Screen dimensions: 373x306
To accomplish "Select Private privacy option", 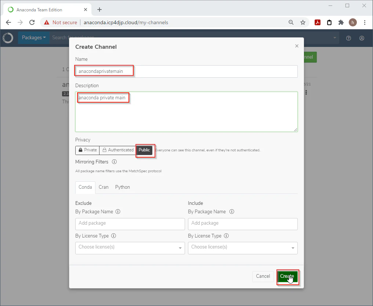I will point(87,150).
